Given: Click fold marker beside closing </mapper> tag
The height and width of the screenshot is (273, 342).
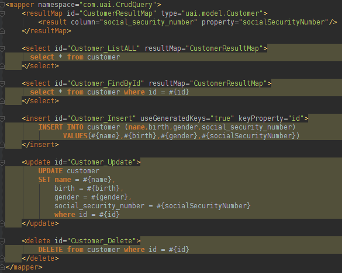Looking at the screenshot, I should point(2,267).
